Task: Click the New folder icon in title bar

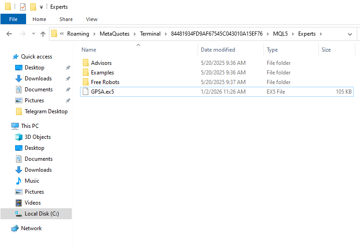Action: click(33, 7)
